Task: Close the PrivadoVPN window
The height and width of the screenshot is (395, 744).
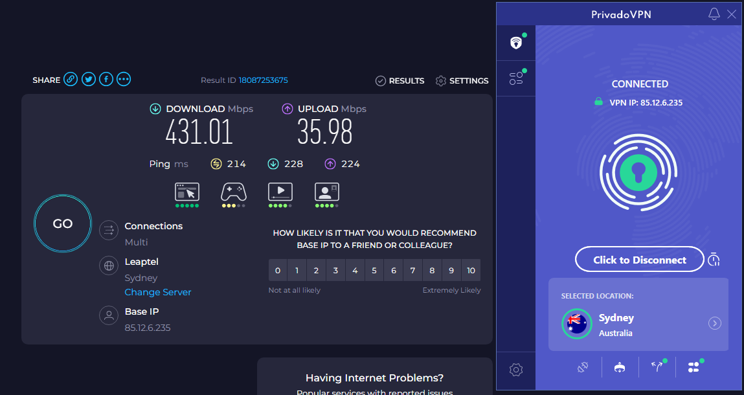Action: pos(732,14)
